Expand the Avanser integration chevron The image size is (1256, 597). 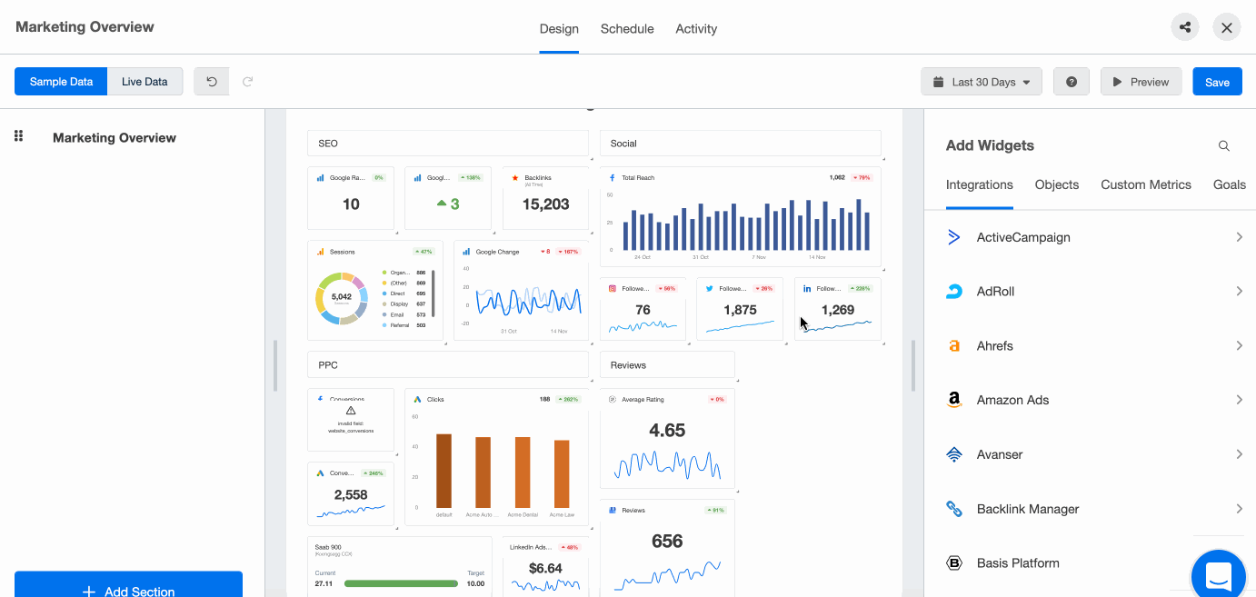(x=1239, y=454)
